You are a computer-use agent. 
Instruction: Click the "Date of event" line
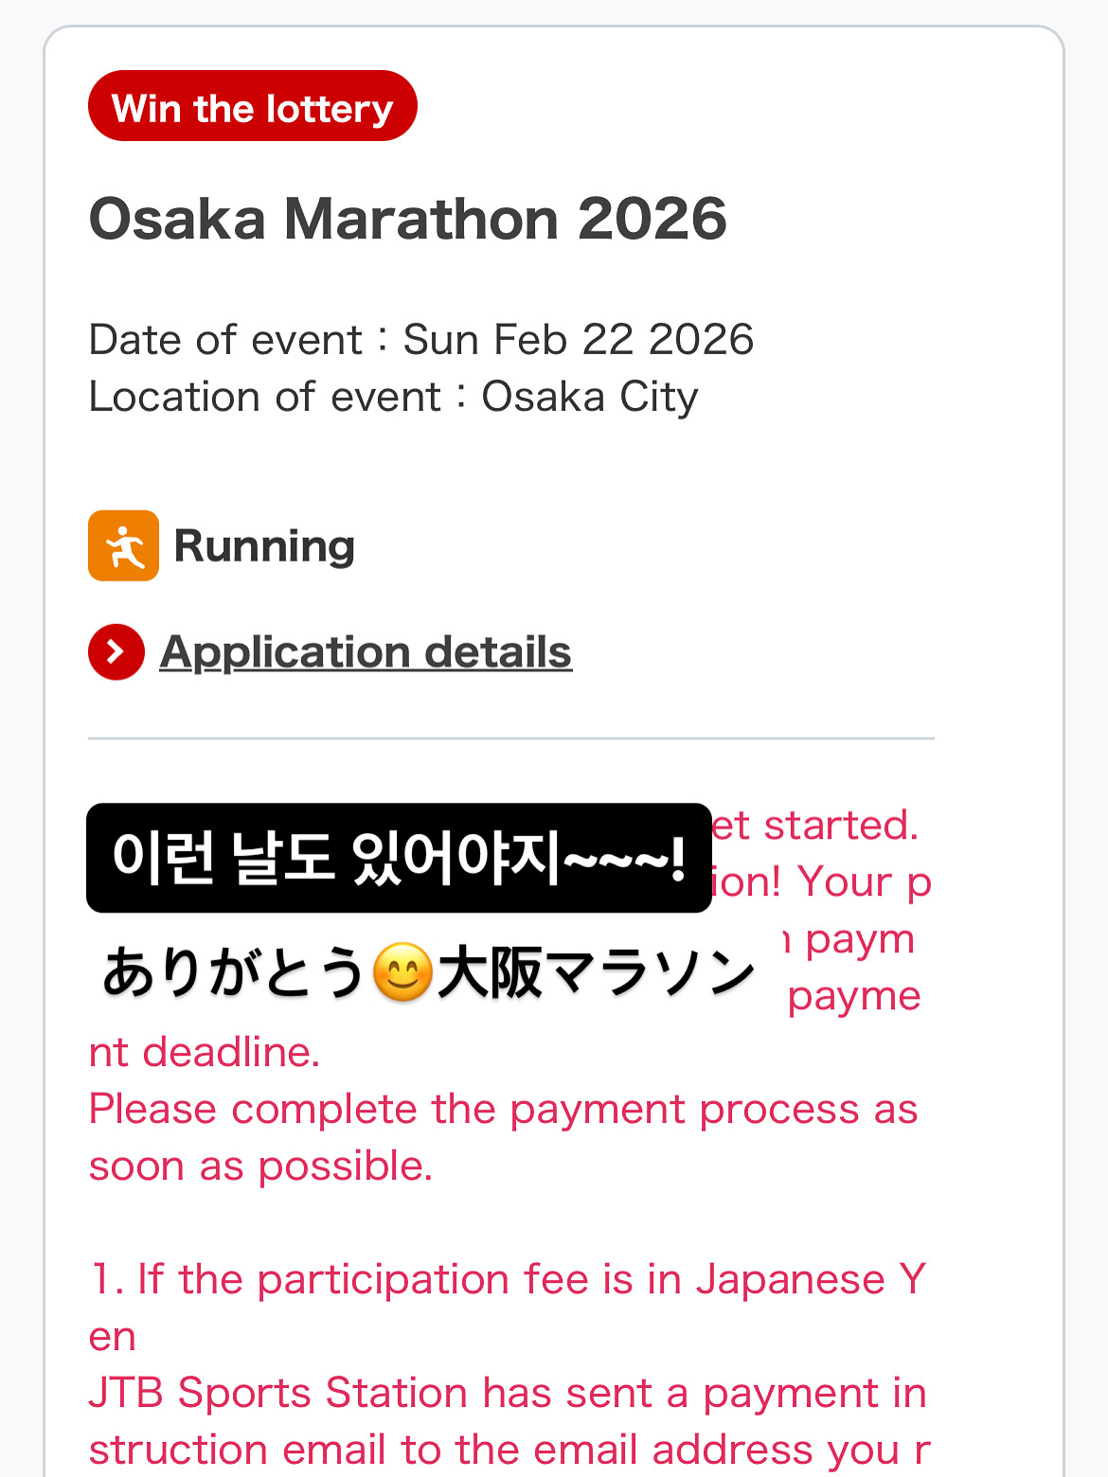pos(420,340)
